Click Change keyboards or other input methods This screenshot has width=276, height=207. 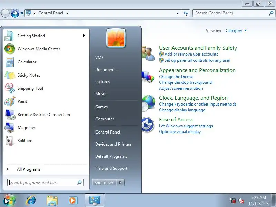tap(197, 104)
